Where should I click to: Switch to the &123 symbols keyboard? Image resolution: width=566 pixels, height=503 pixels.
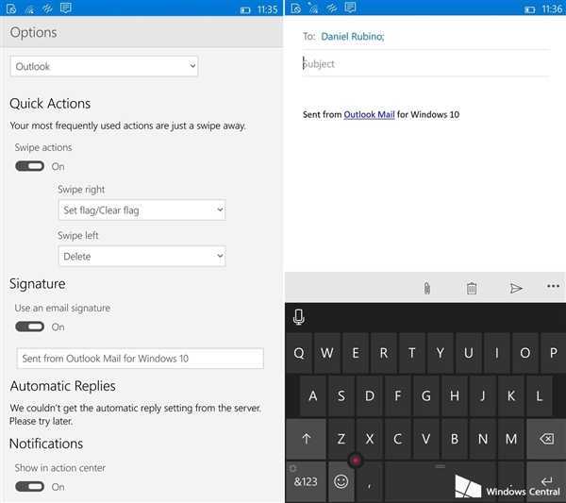pyautogui.click(x=306, y=481)
